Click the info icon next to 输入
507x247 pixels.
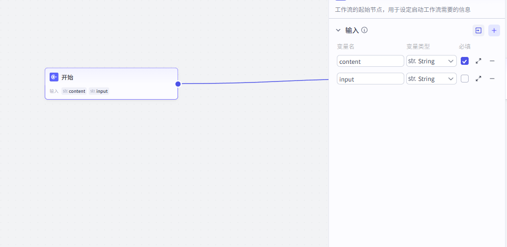(364, 30)
